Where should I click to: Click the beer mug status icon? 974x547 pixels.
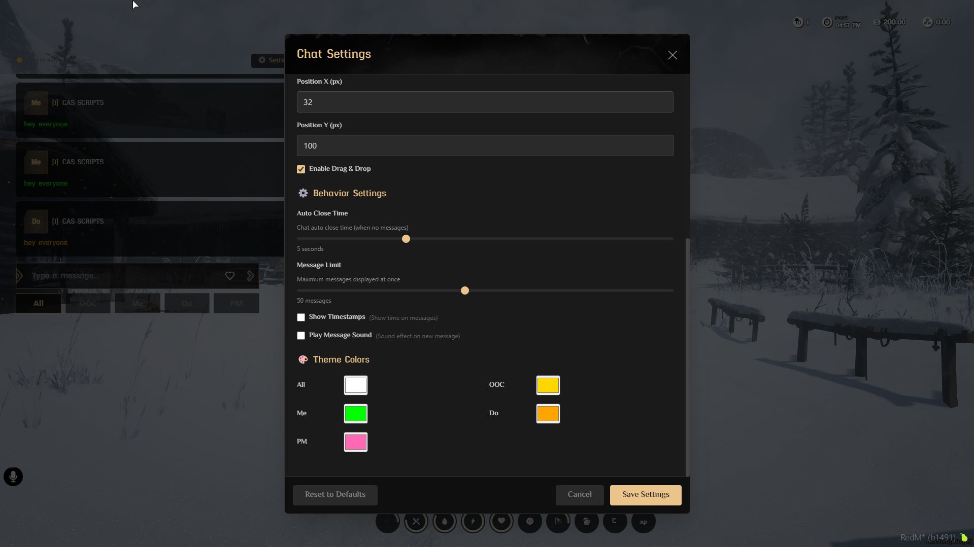[587, 521]
